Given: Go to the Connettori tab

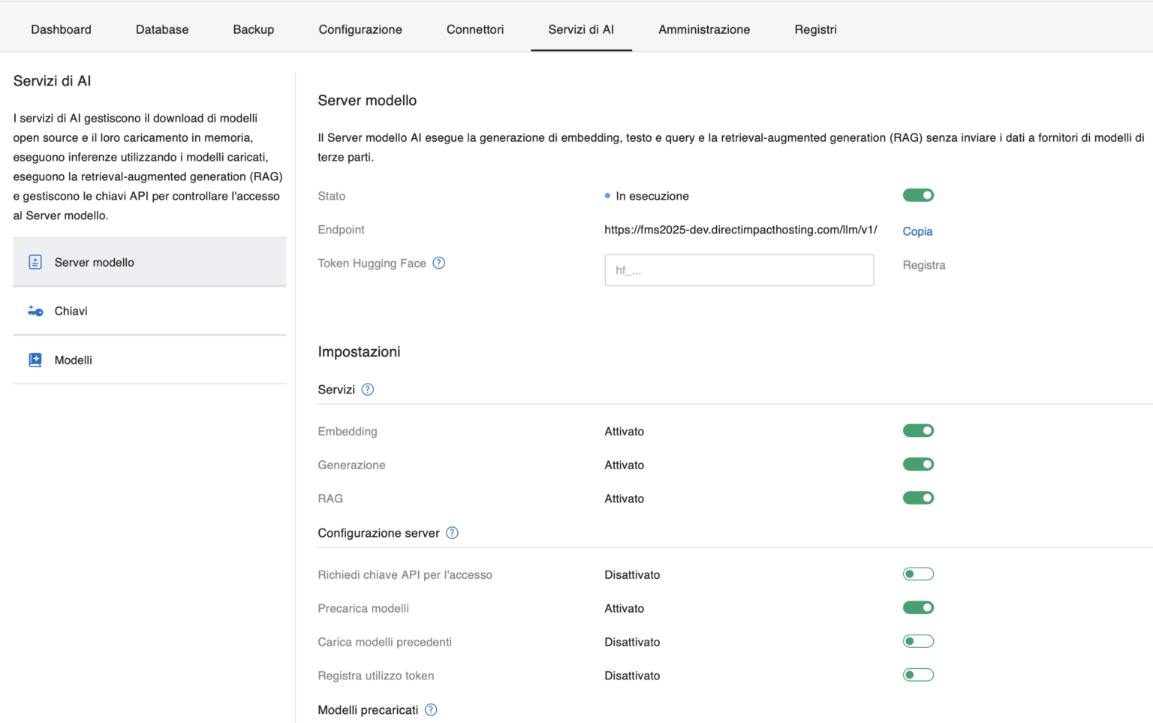Looking at the screenshot, I should (474, 29).
